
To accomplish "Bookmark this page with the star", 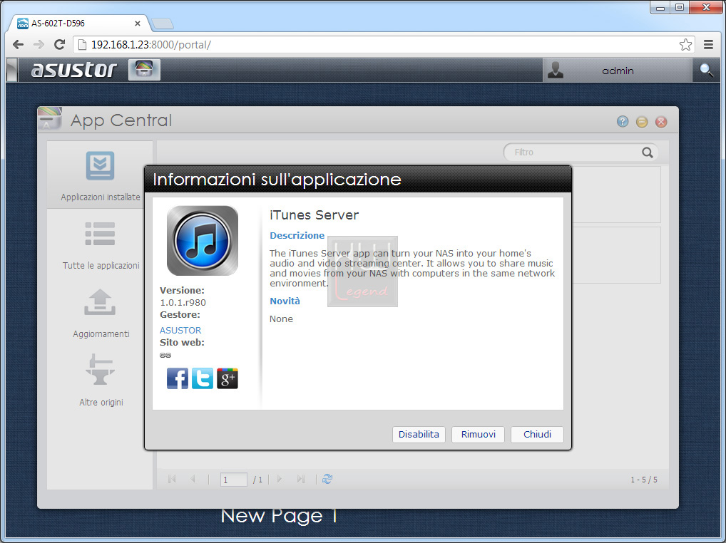I will [x=686, y=44].
